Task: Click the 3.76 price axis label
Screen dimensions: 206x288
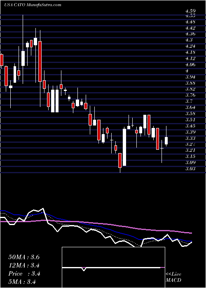Action: [190, 95]
